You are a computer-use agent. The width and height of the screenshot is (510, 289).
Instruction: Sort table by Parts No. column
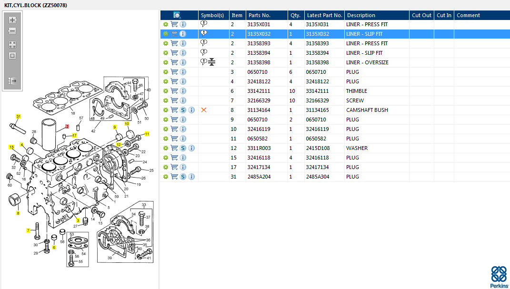[259, 15]
